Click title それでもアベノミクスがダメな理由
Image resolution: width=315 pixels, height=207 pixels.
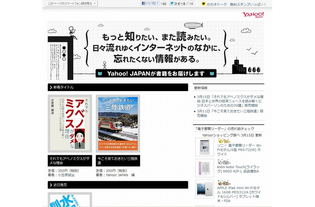(70, 161)
